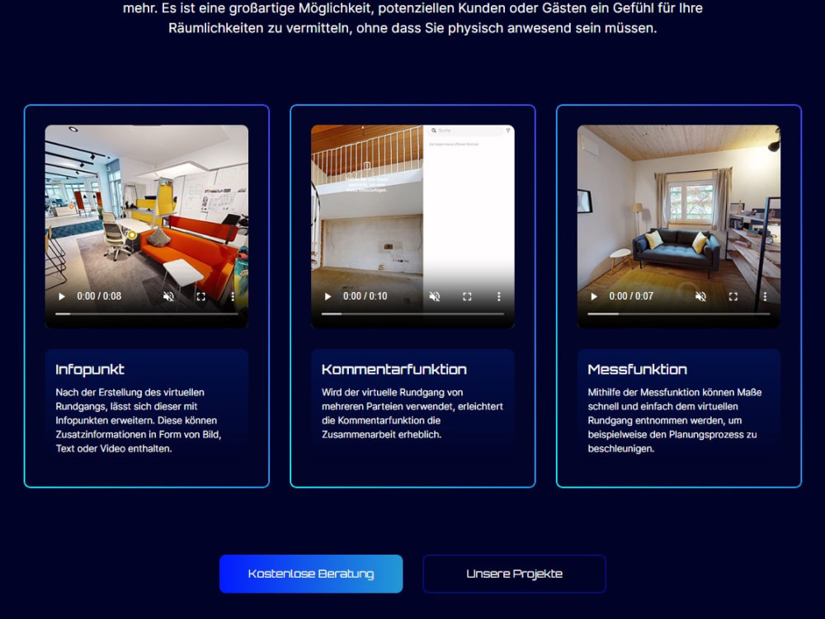The image size is (825, 619).
Task: Unmute the Messfunktion video
Action: [700, 296]
